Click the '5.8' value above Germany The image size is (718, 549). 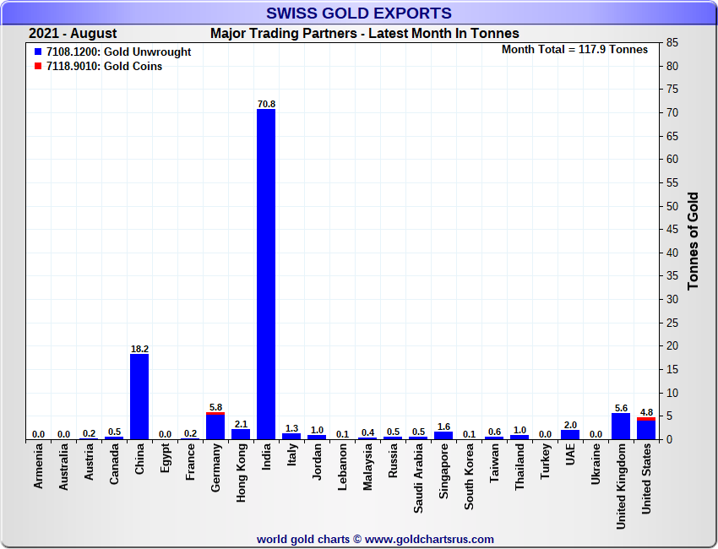point(215,407)
